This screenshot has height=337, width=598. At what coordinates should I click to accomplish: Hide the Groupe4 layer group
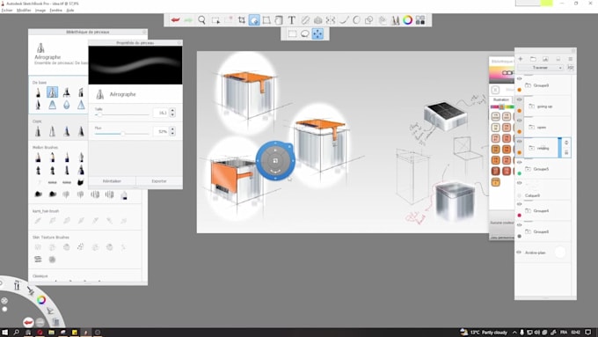click(519, 204)
